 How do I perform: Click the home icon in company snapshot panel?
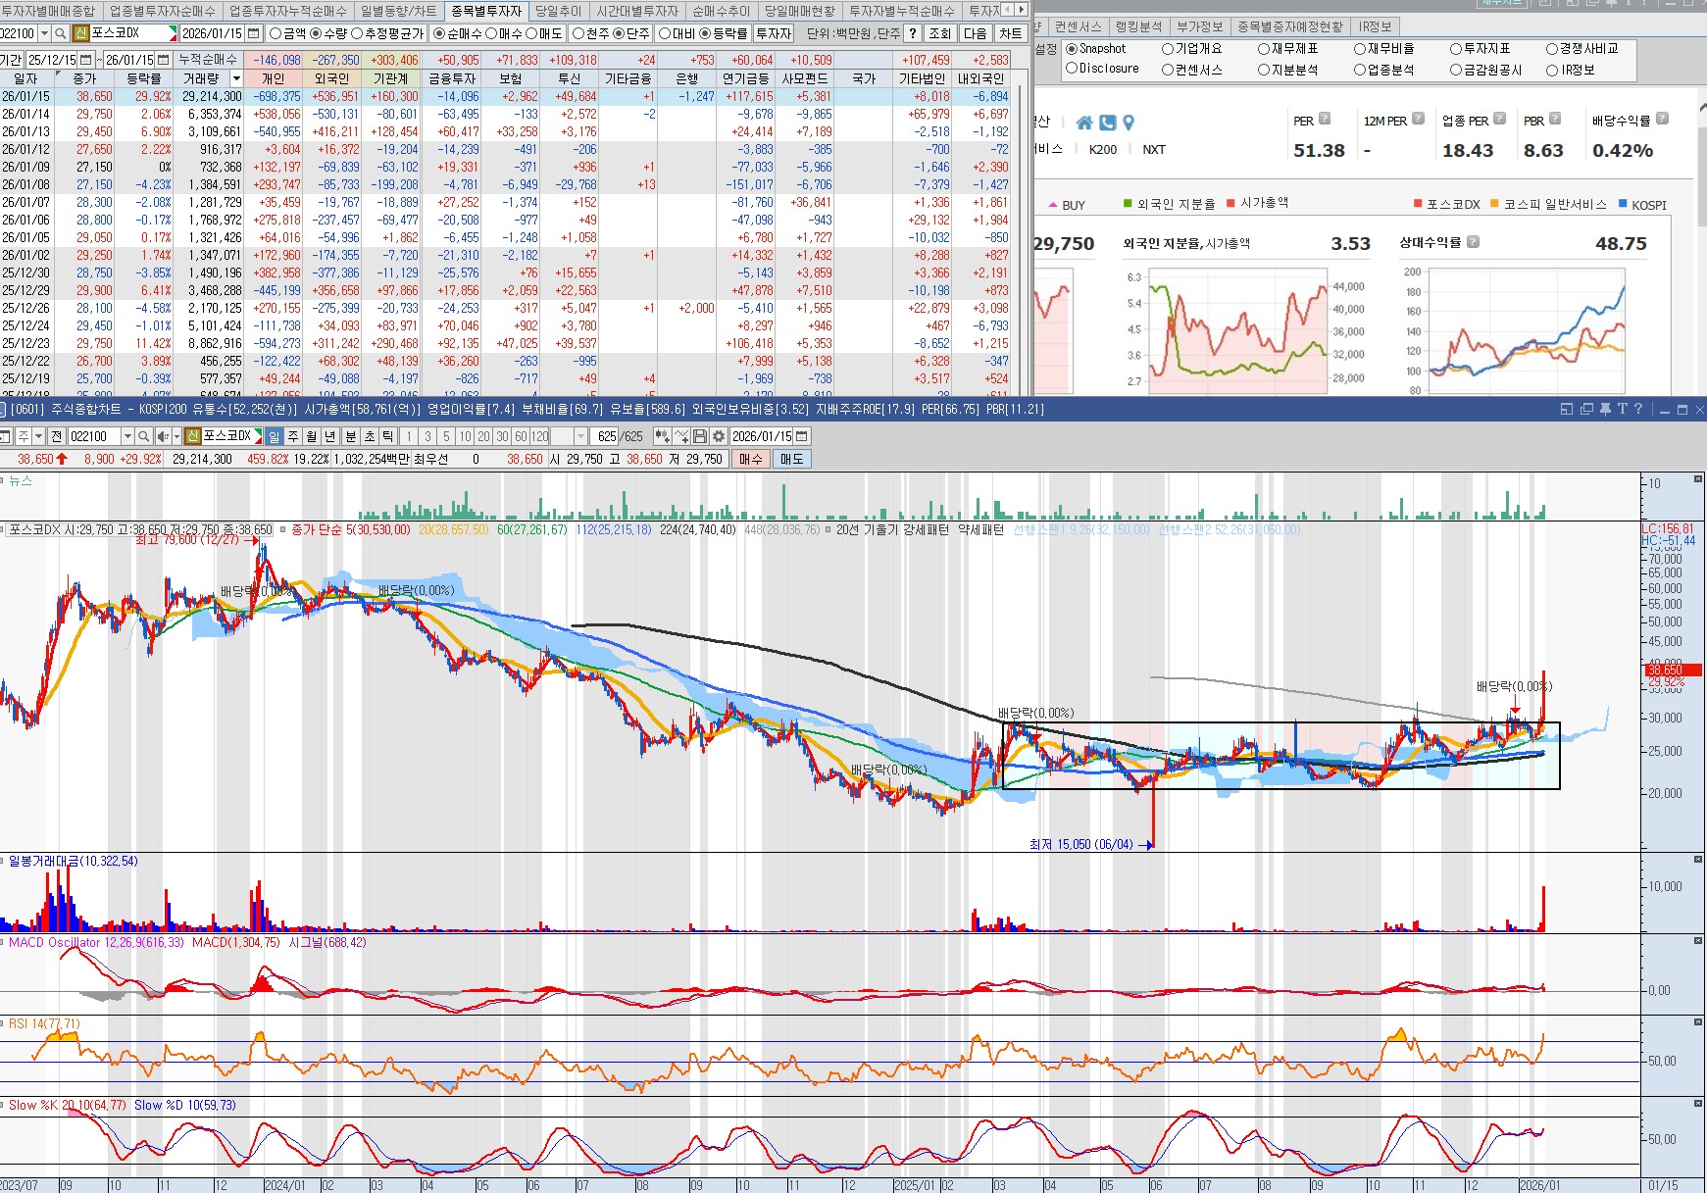[1084, 123]
